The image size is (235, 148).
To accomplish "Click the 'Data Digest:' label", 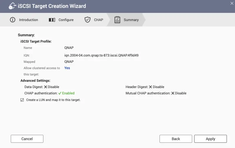I will [34, 87].
